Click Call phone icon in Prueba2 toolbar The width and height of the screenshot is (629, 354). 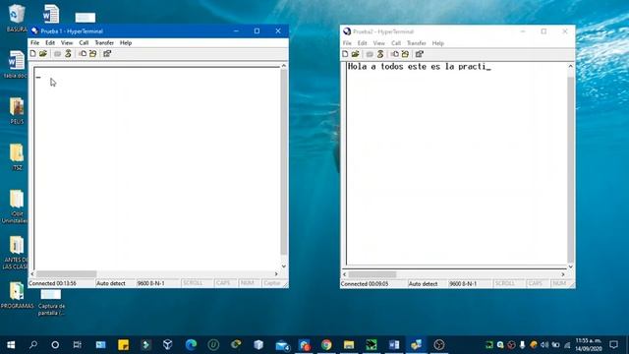370,54
